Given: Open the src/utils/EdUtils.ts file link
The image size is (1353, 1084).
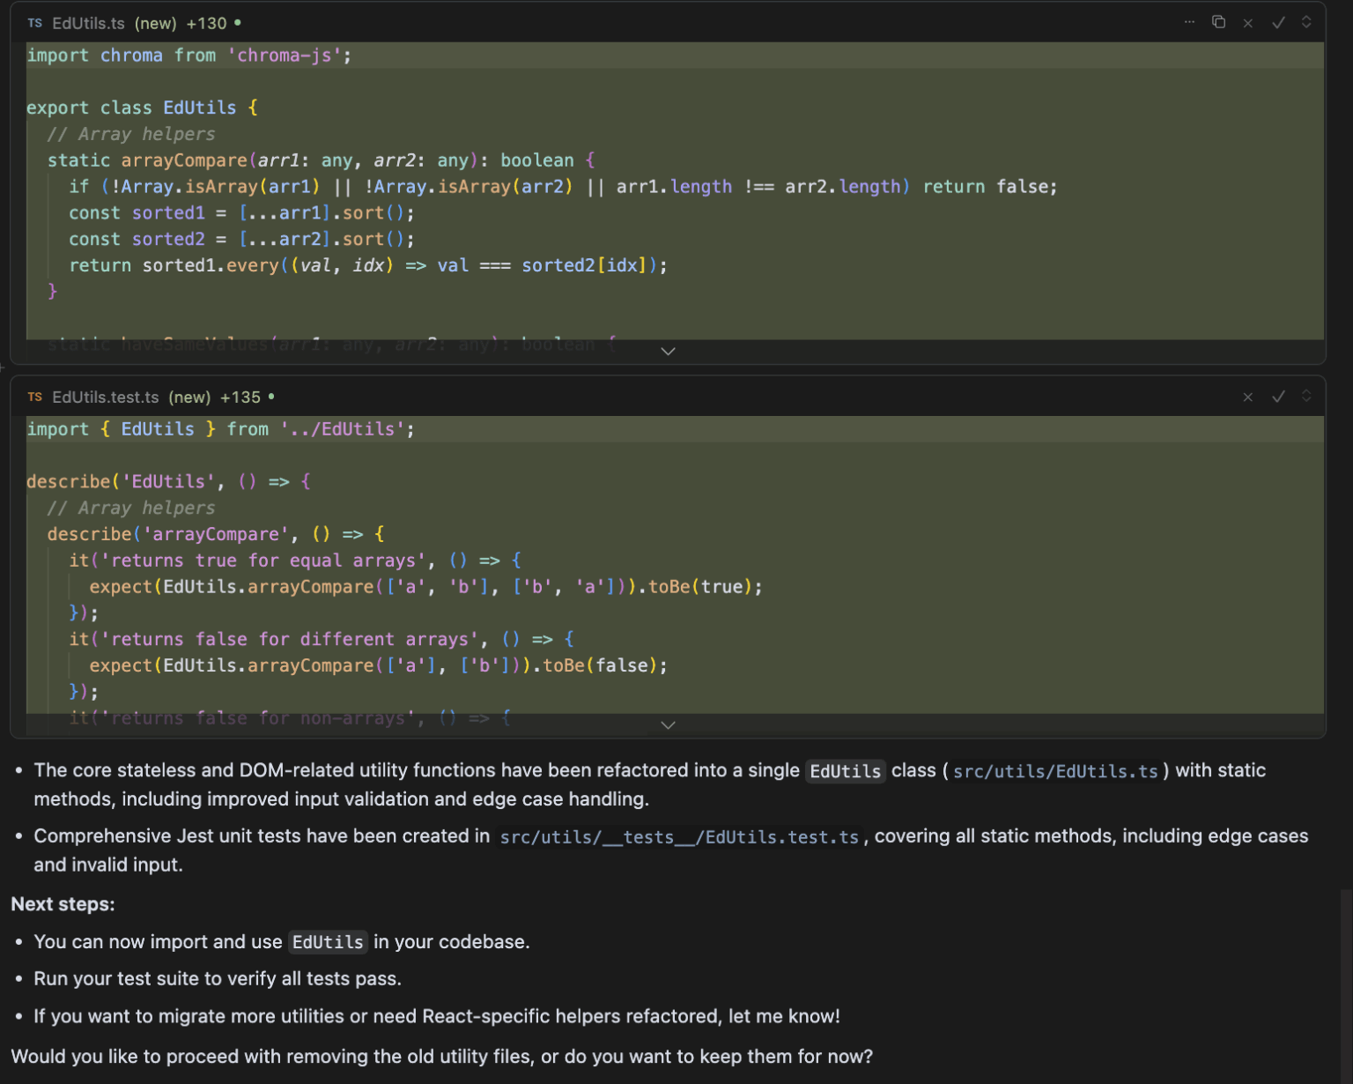Looking at the screenshot, I should click(x=1054, y=771).
